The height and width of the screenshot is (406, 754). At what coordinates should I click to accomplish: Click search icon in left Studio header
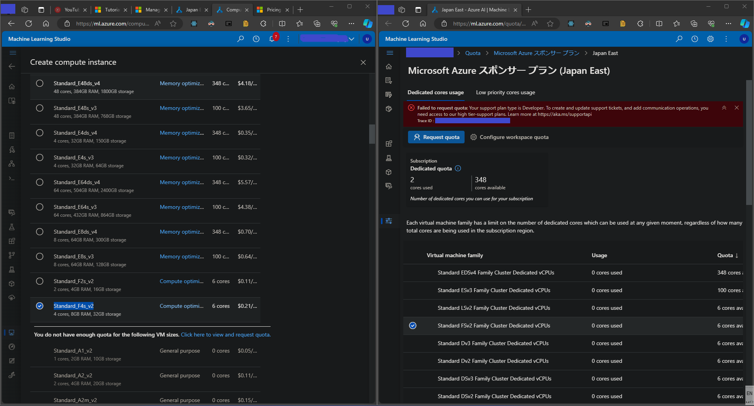(x=240, y=39)
